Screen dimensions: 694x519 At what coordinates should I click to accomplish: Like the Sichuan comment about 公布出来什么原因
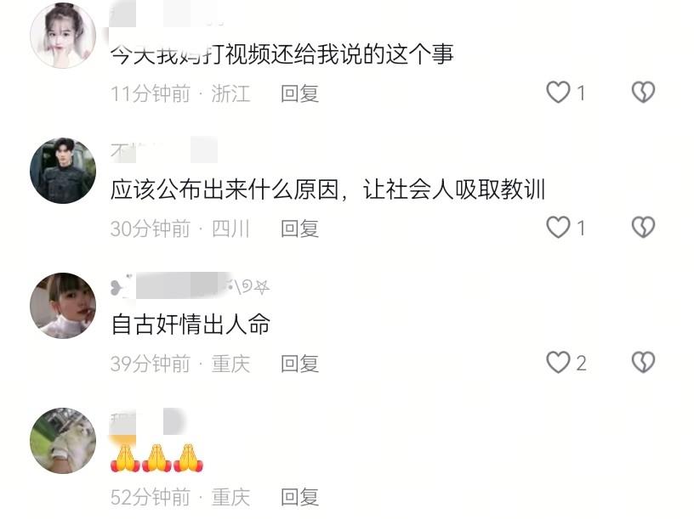click(559, 228)
